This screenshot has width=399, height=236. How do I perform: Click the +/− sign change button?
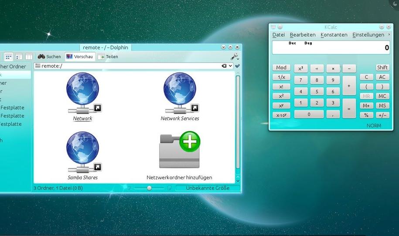(382, 115)
